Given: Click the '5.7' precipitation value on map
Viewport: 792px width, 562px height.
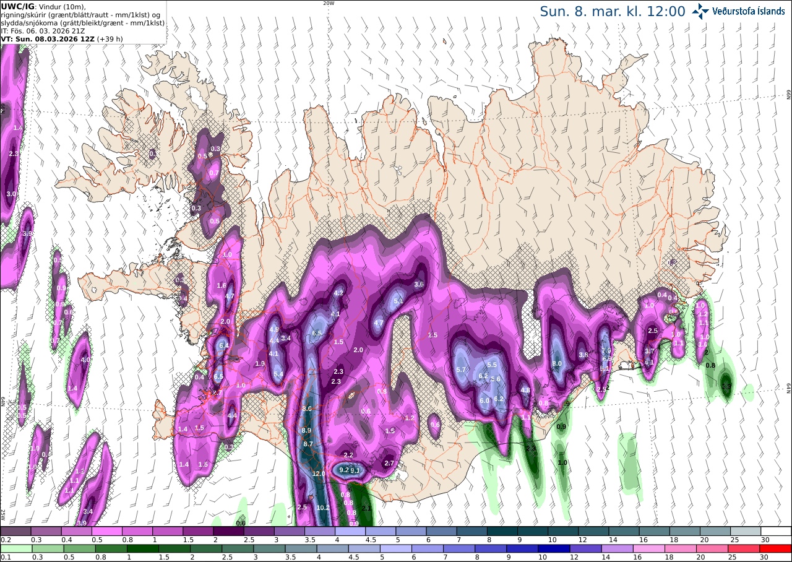Looking at the screenshot, I should coord(460,370).
